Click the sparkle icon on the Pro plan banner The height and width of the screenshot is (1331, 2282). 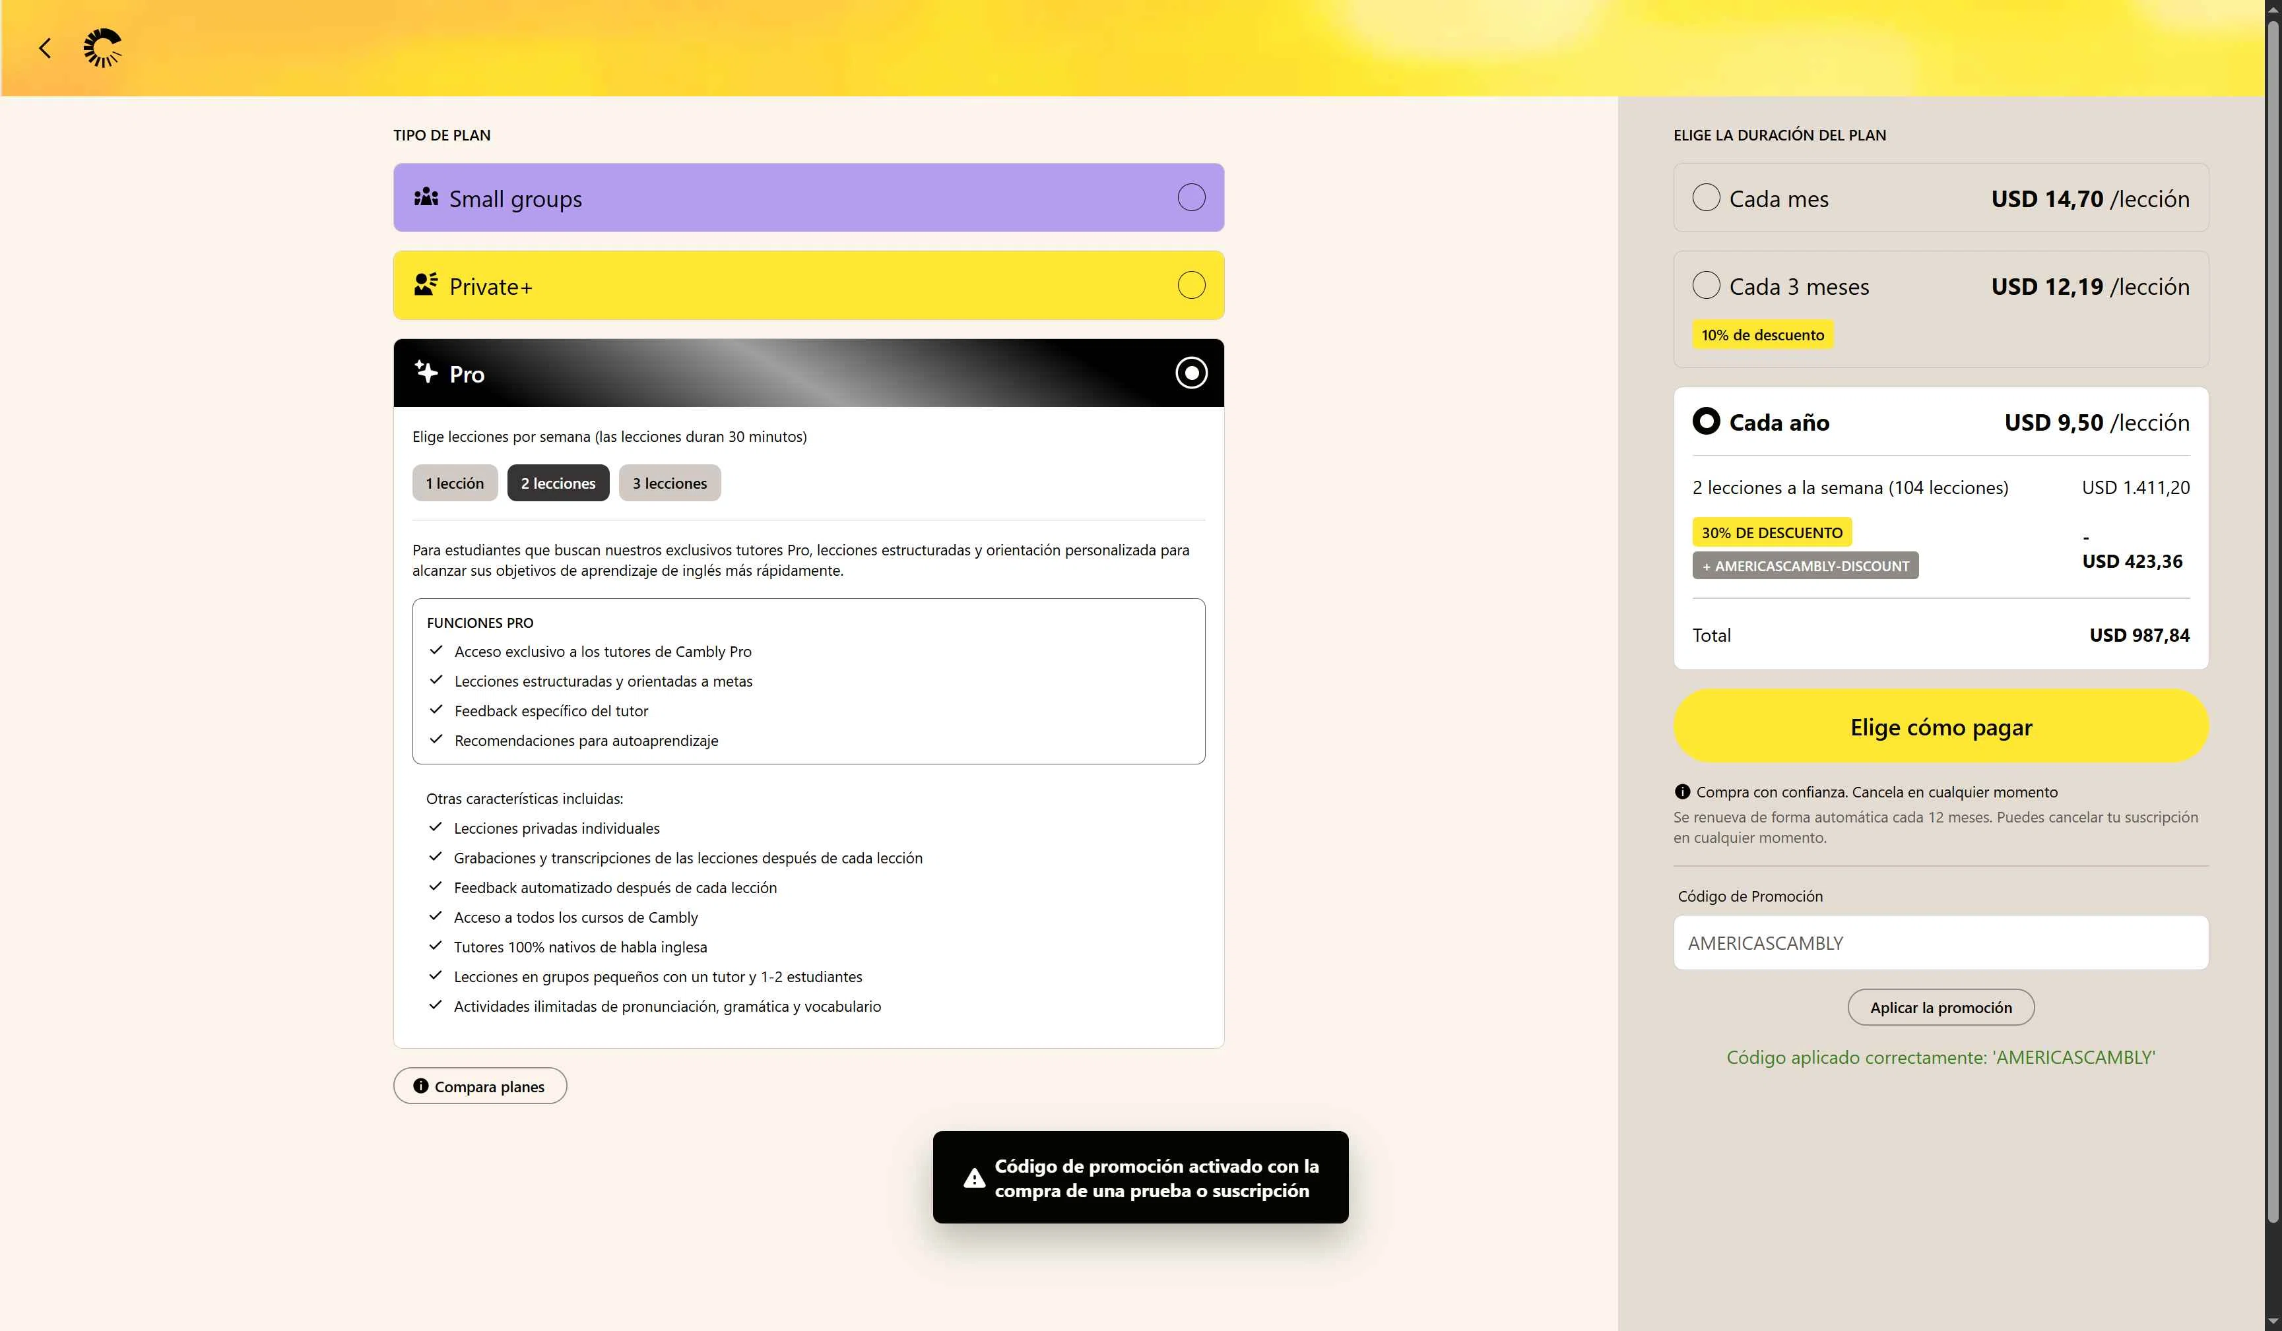[425, 372]
